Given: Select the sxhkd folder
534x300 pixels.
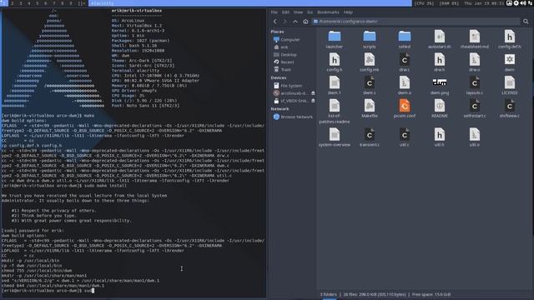Looking at the screenshot, I should pos(404,39).
